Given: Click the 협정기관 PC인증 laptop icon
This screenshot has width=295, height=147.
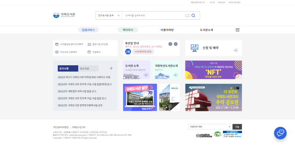Looking at the screenshot, I should 89,44.
